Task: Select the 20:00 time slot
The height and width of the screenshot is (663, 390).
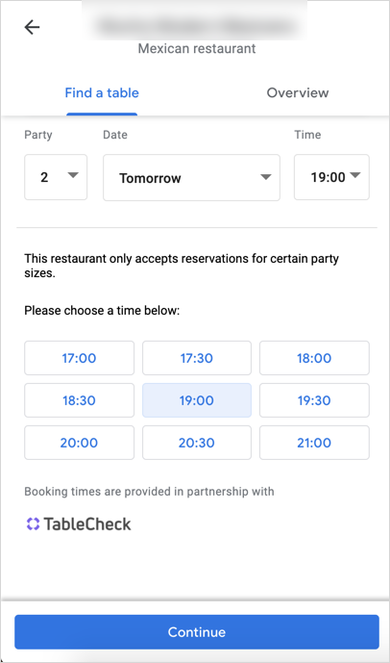Action: [x=80, y=443]
